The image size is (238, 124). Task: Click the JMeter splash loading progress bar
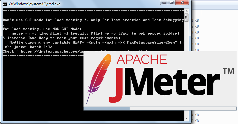pyautogui.click(x=160, y=109)
